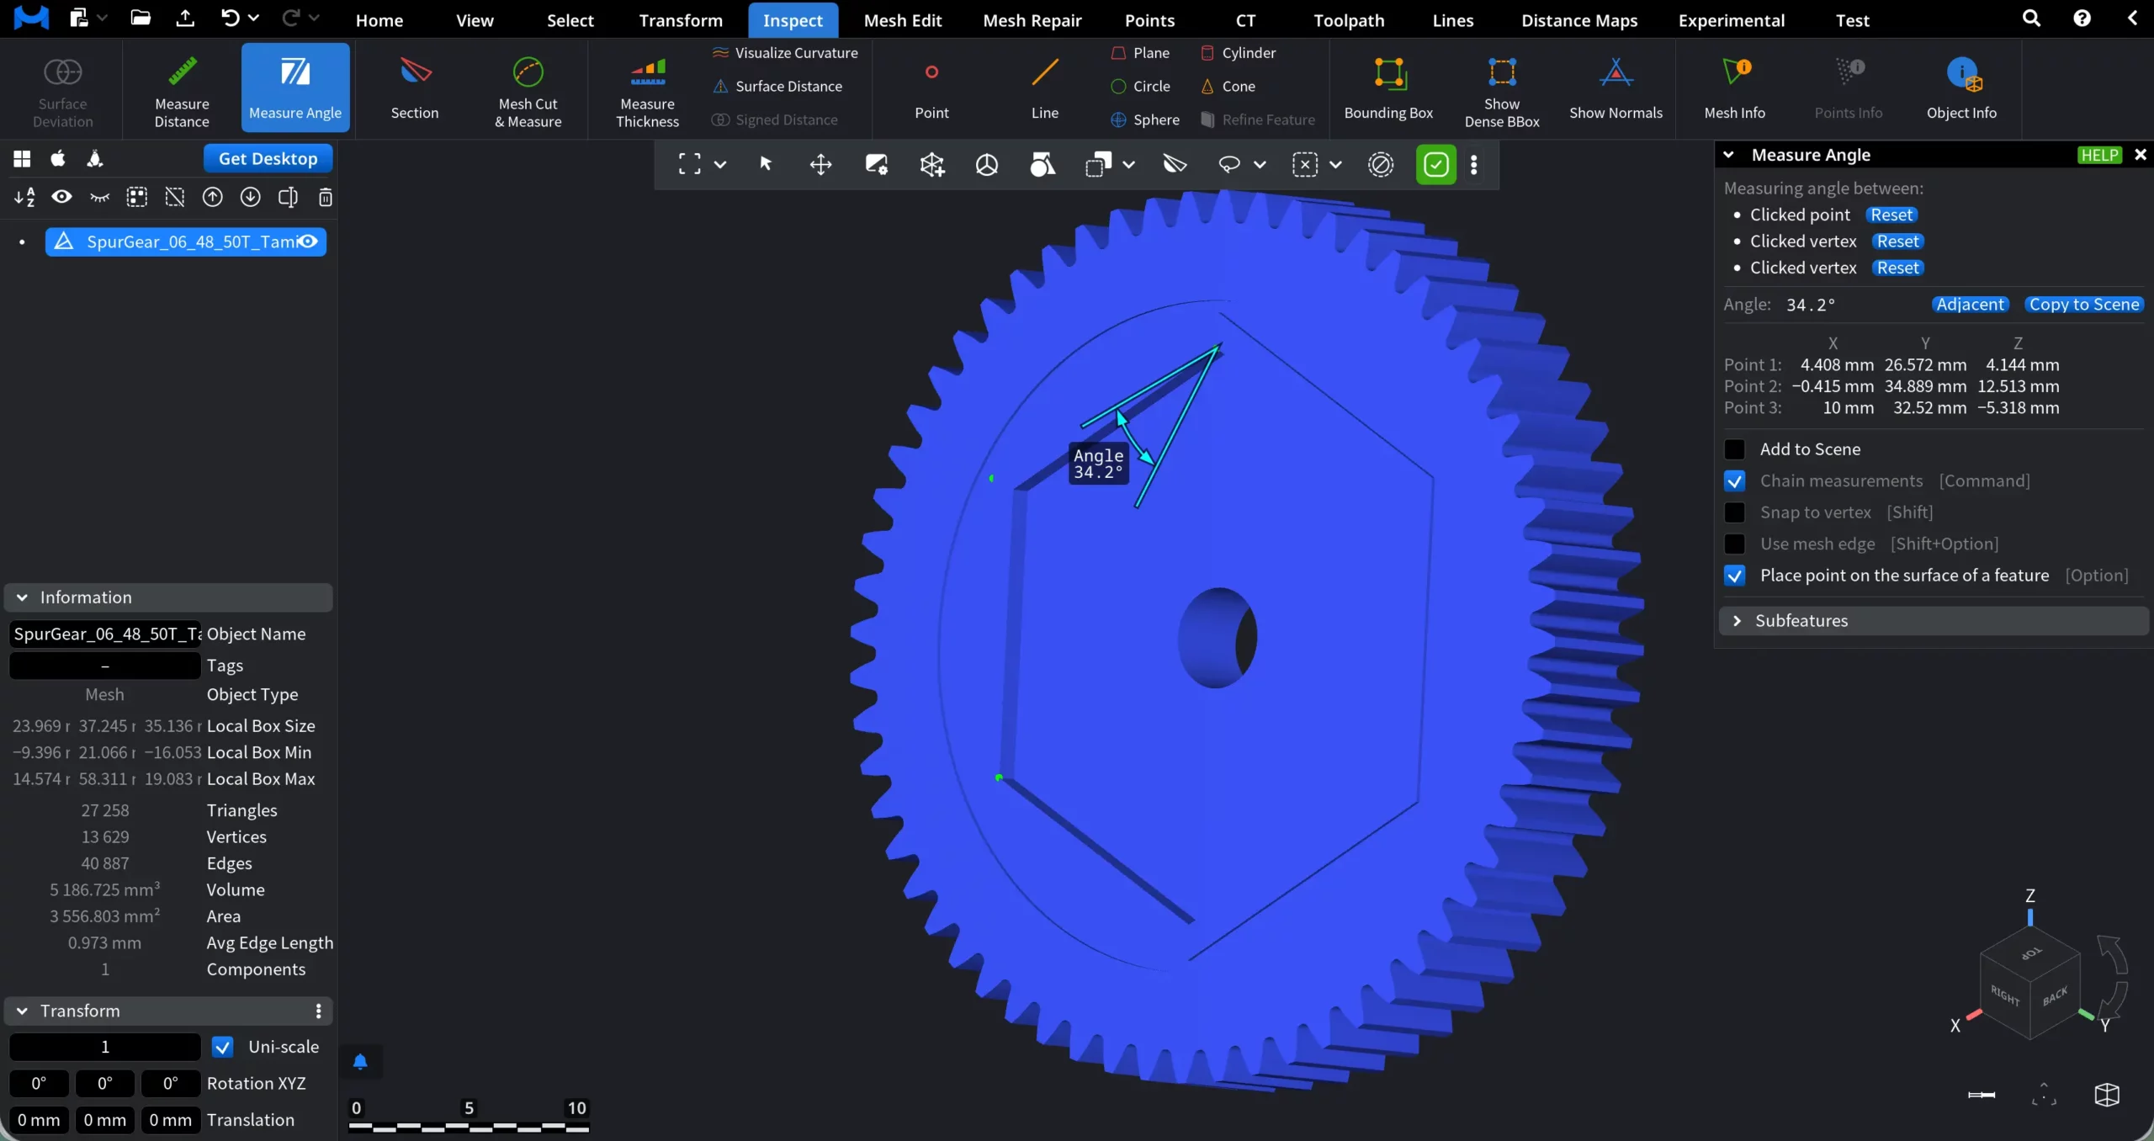The image size is (2154, 1141).
Task: Collapse the Information panel
Action: point(23,597)
